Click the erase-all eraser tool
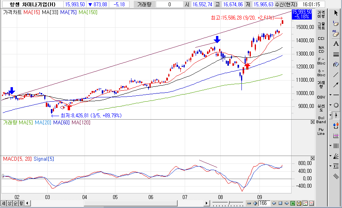The width and height of the screenshot is (342, 208). [x=336, y=34]
